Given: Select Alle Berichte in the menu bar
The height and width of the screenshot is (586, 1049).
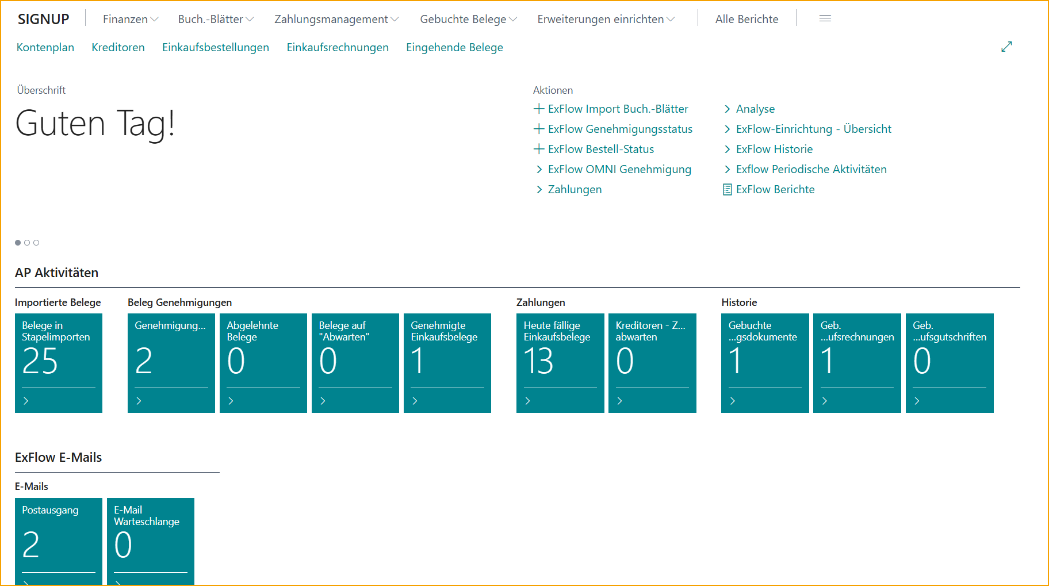Looking at the screenshot, I should [746, 18].
